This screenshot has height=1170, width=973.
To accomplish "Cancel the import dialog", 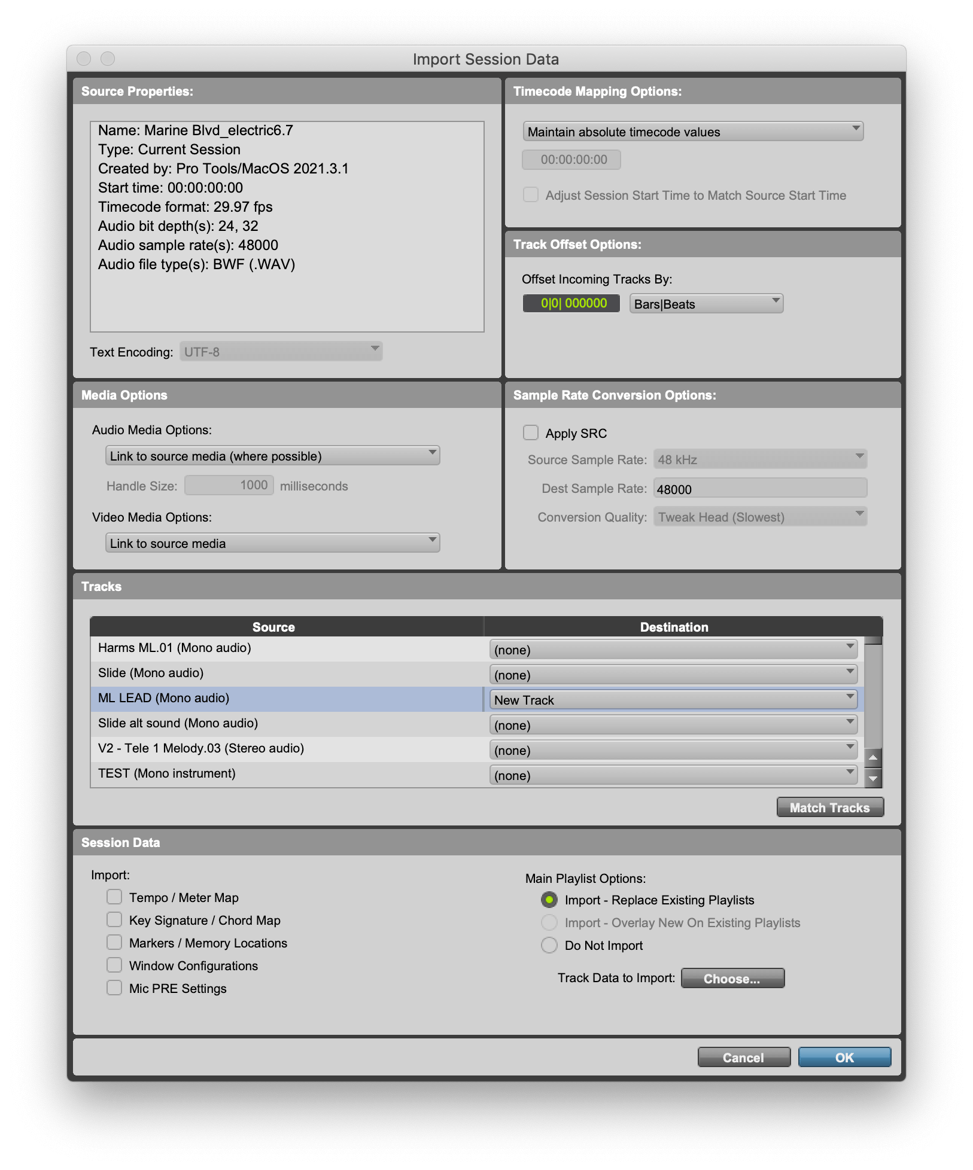I will click(744, 1058).
